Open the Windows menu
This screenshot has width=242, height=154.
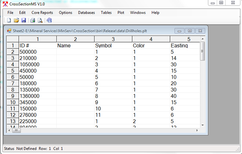pyautogui.click(x=138, y=13)
